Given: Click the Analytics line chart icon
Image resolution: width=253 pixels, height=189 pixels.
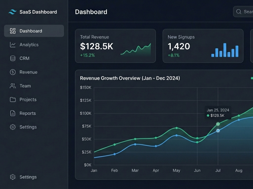Looking at the screenshot, I should pos(13,45).
